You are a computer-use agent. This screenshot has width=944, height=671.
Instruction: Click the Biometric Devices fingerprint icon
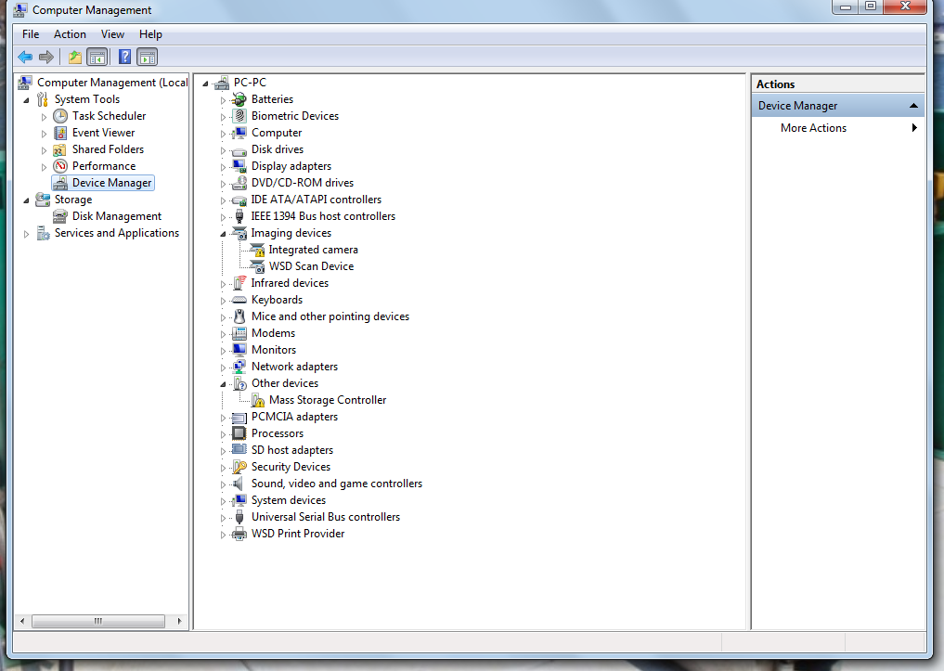239,116
